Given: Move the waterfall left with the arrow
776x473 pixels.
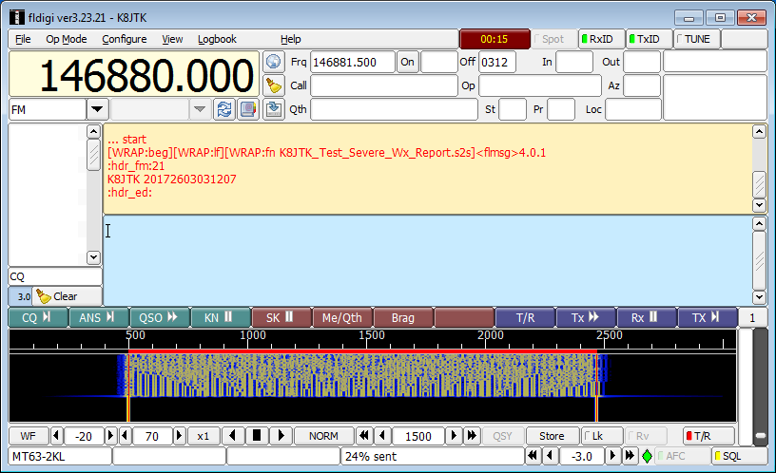Looking at the screenshot, I should point(232,436).
